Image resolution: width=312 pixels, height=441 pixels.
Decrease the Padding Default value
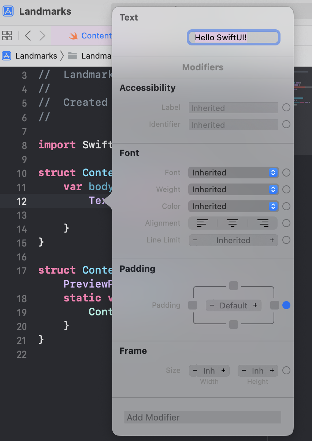212,305
